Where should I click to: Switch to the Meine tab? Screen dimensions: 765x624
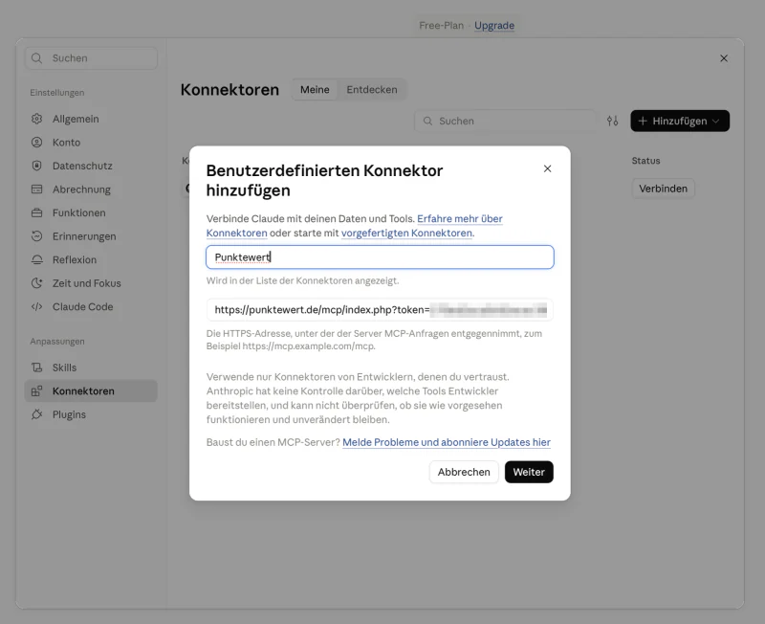315,89
